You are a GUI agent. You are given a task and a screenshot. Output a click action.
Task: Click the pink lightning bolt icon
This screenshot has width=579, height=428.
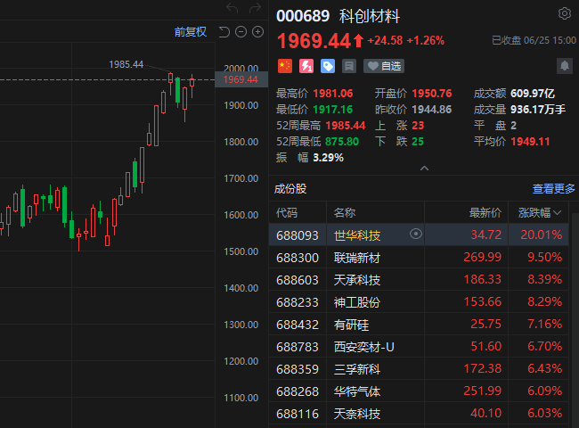click(x=306, y=66)
